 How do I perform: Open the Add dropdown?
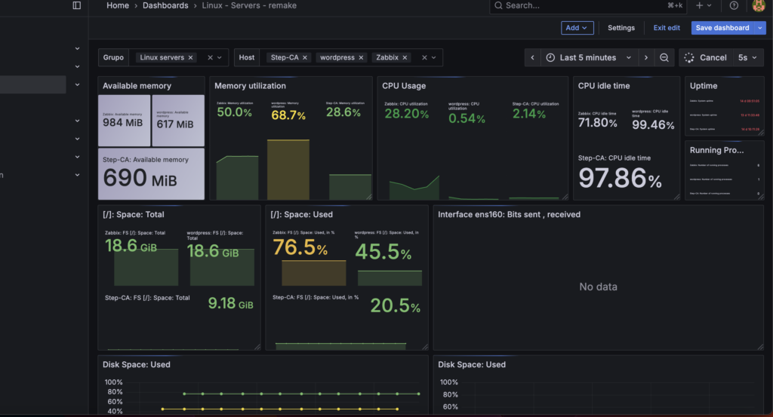tap(577, 28)
